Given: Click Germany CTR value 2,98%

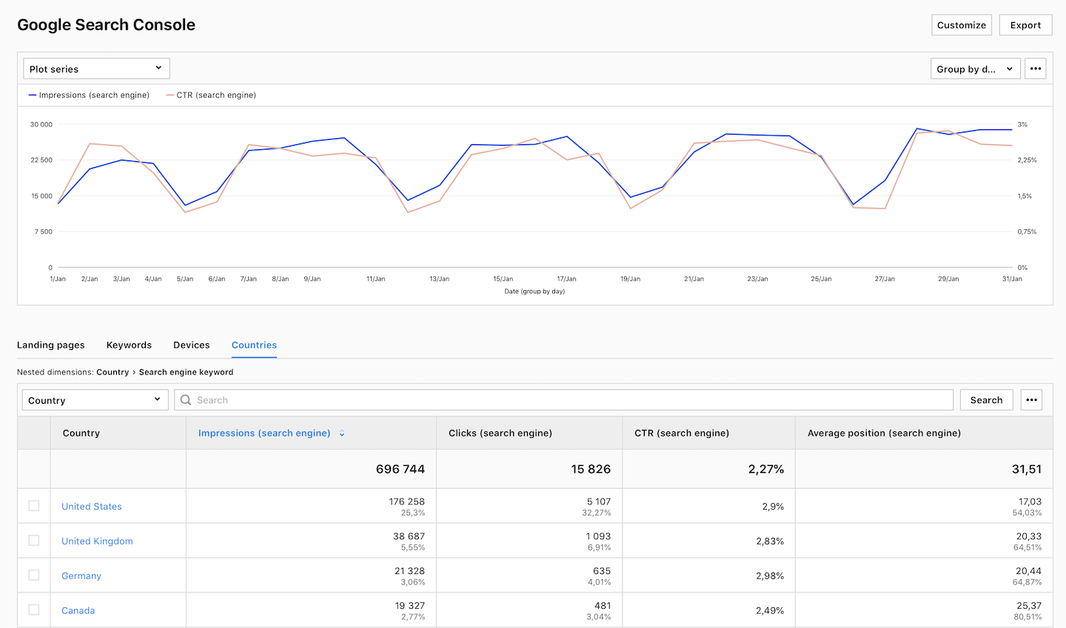Looking at the screenshot, I should click(x=770, y=576).
